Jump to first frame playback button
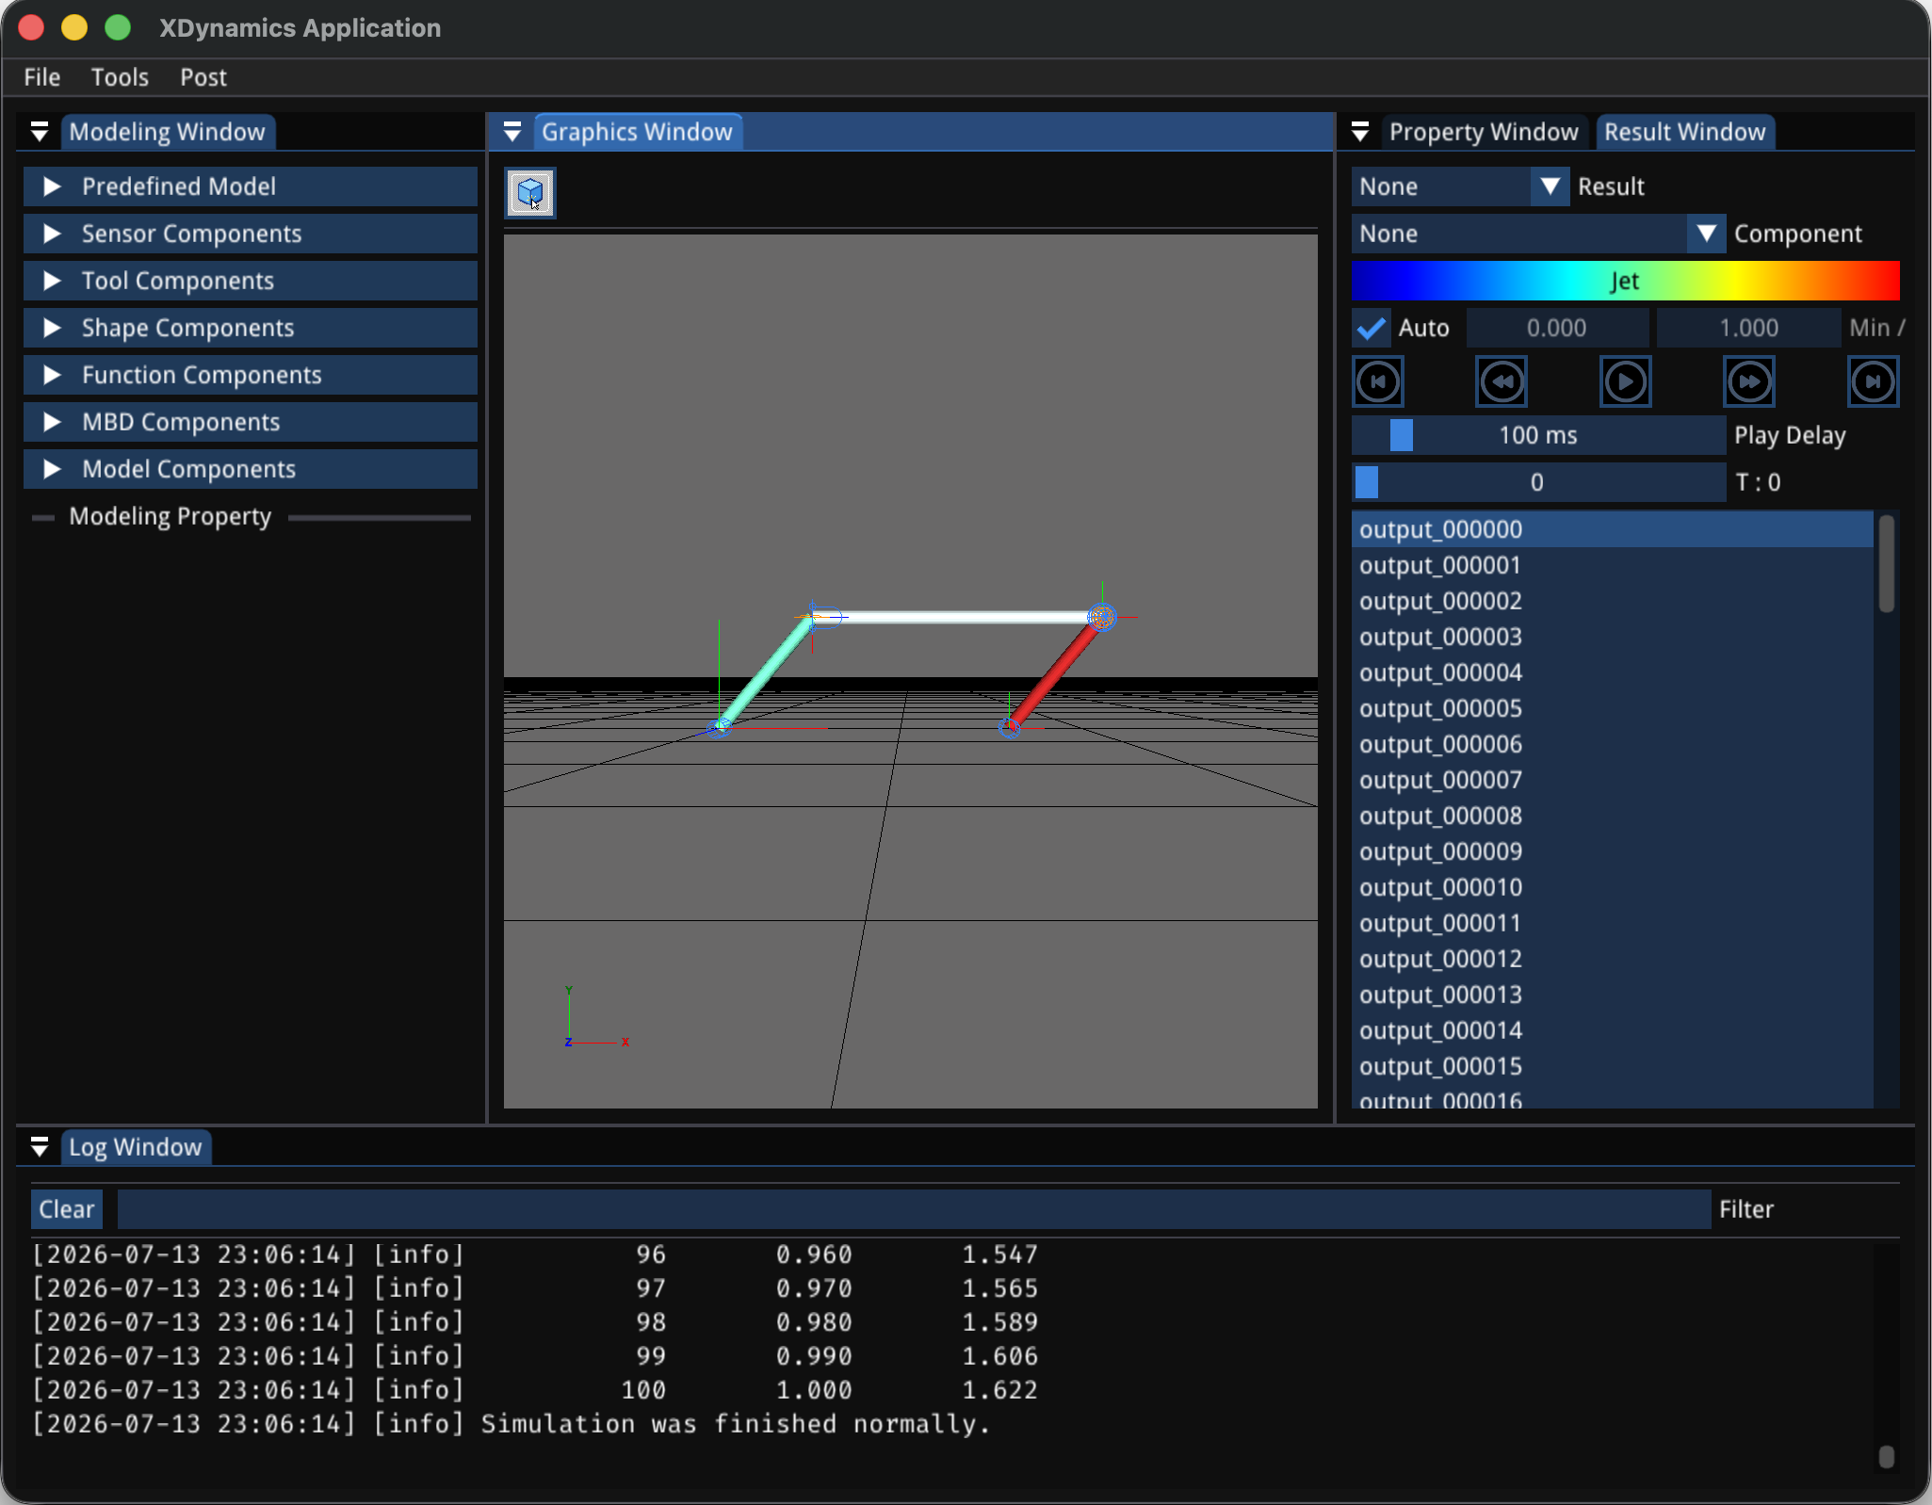 pos(1378,381)
